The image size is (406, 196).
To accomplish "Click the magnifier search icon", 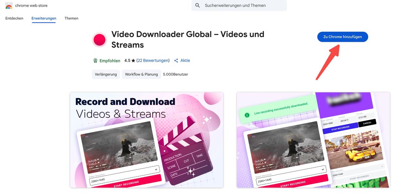I will [x=198, y=5].
